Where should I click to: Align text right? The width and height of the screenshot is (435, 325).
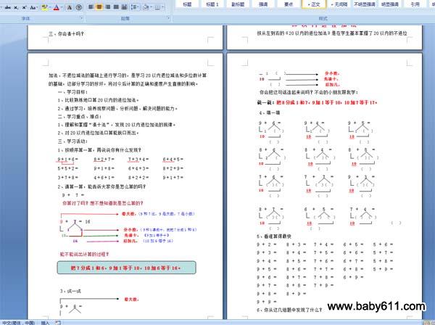coord(107,7)
